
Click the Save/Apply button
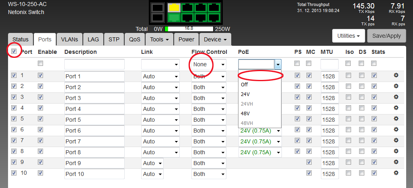click(386, 36)
